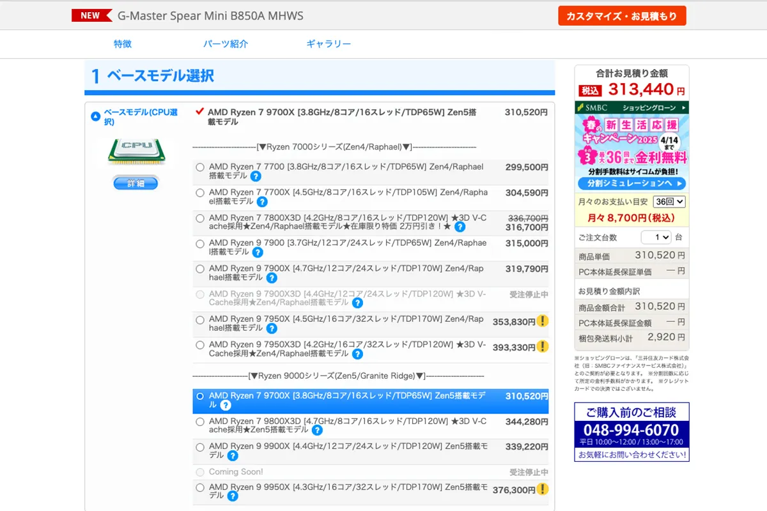This screenshot has height=511, width=767.
Task: Click help icon on highlighted Ryzen 7 9700X row
Action: pyautogui.click(x=226, y=405)
